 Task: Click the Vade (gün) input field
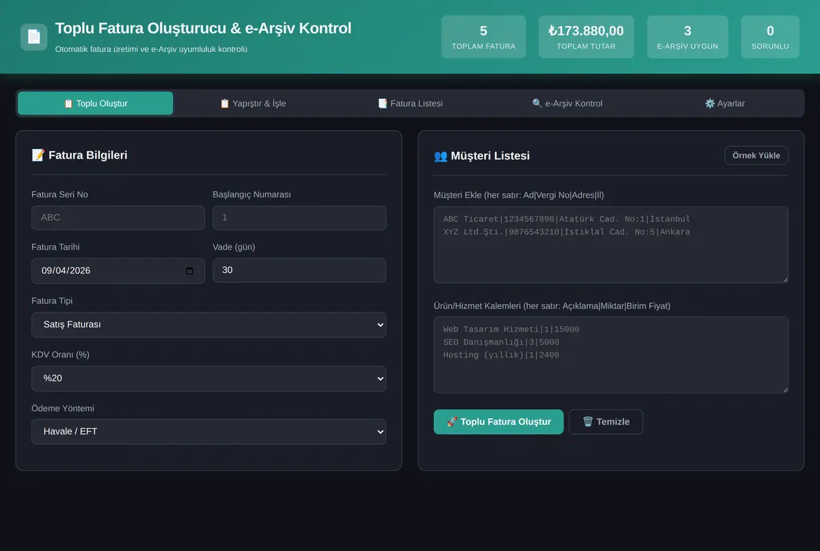coord(299,270)
